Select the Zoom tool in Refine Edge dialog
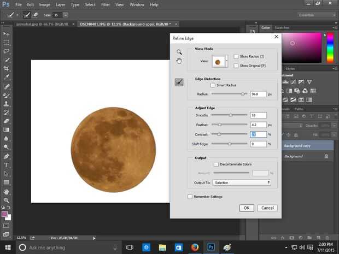339x254 pixels. coord(179,52)
